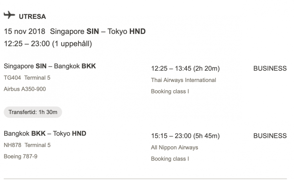Viewport: 294px width, 180px height.
Task: Click Booking class I under Thai Airways
Action: pyautogui.click(x=170, y=91)
